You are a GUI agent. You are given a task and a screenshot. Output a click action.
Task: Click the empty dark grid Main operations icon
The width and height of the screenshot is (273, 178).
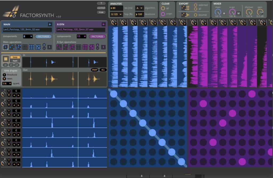coord(25,47)
